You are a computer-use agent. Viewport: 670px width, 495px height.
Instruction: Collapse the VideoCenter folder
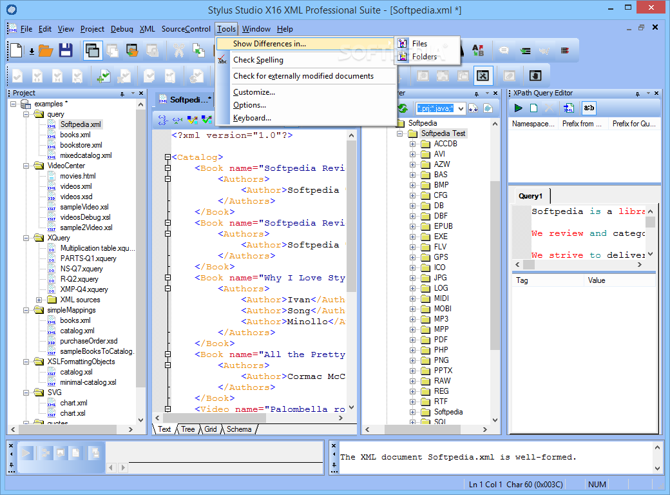pyautogui.click(x=26, y=166)
